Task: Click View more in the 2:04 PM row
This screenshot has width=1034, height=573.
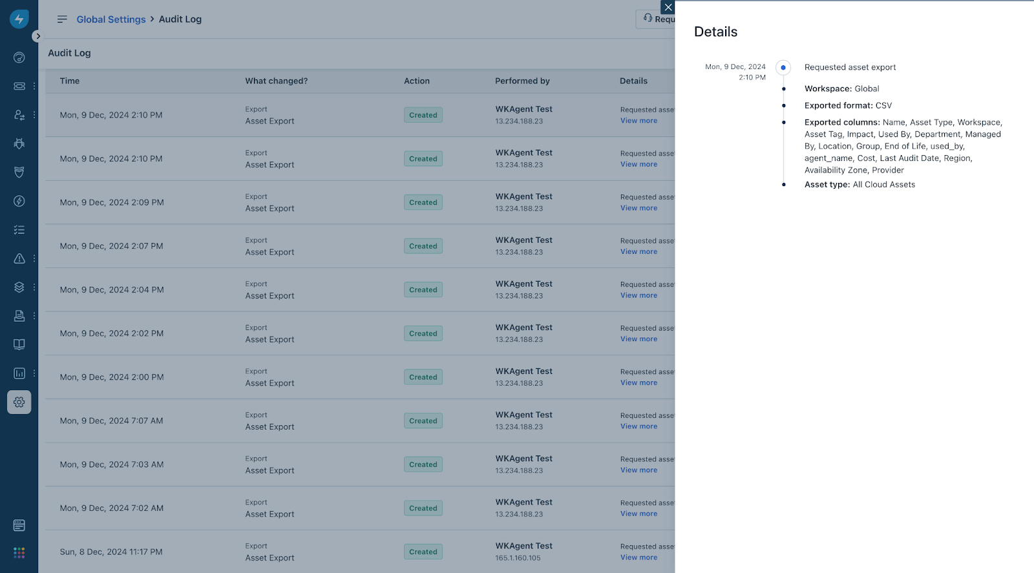Action: [x=638, y=295]
